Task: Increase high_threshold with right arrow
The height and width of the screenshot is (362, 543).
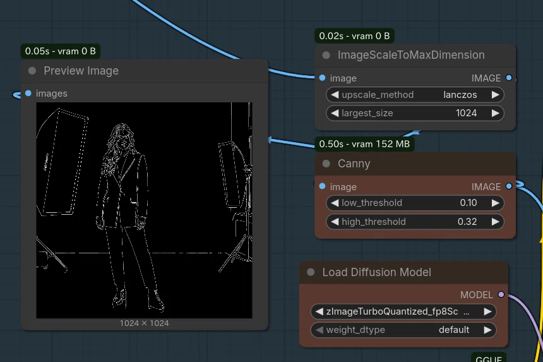Action: 496,222
